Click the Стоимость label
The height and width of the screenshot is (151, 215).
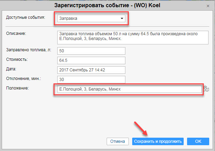(17, 59)
